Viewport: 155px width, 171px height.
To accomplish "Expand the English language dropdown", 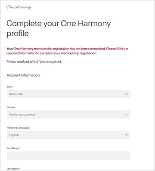I will coord(68,135).
